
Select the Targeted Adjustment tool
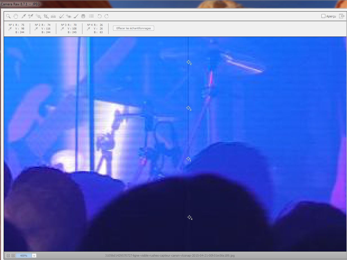[x=38, y=16]
